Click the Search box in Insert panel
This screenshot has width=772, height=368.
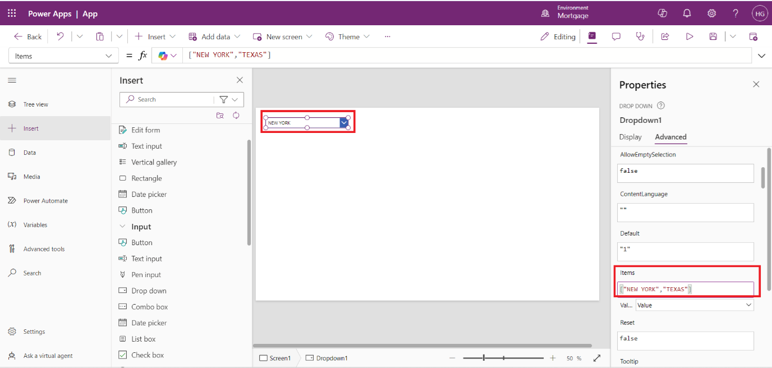168,99
